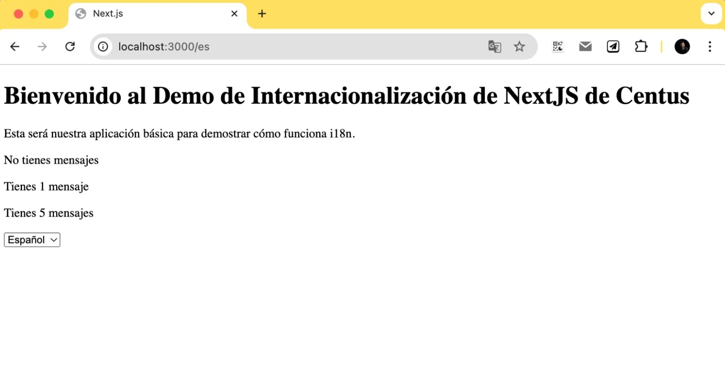Open a new tab with the plus button

(262, 14)
